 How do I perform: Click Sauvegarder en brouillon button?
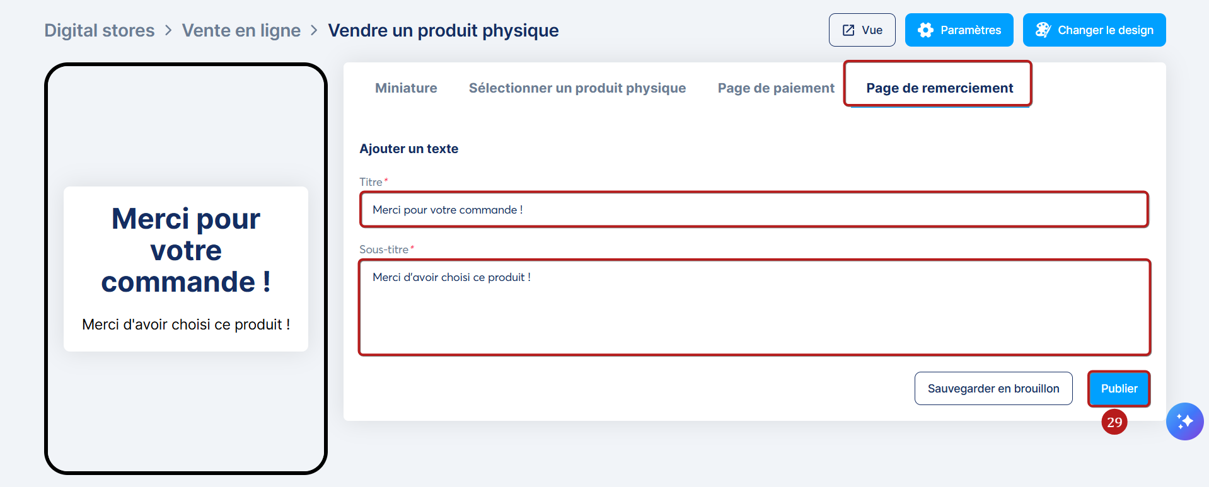click(x=993, y=389)
